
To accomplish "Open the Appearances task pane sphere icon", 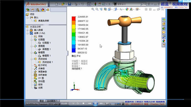I will (x=163, y=41).
